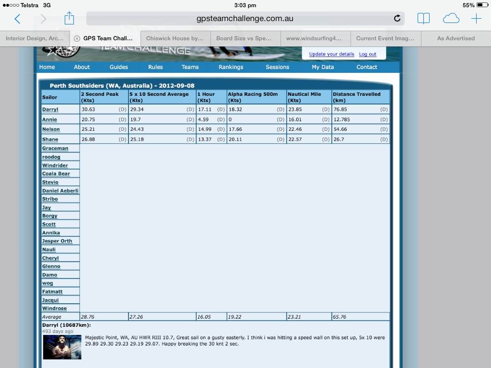Click the Log out link

[368, 54]
